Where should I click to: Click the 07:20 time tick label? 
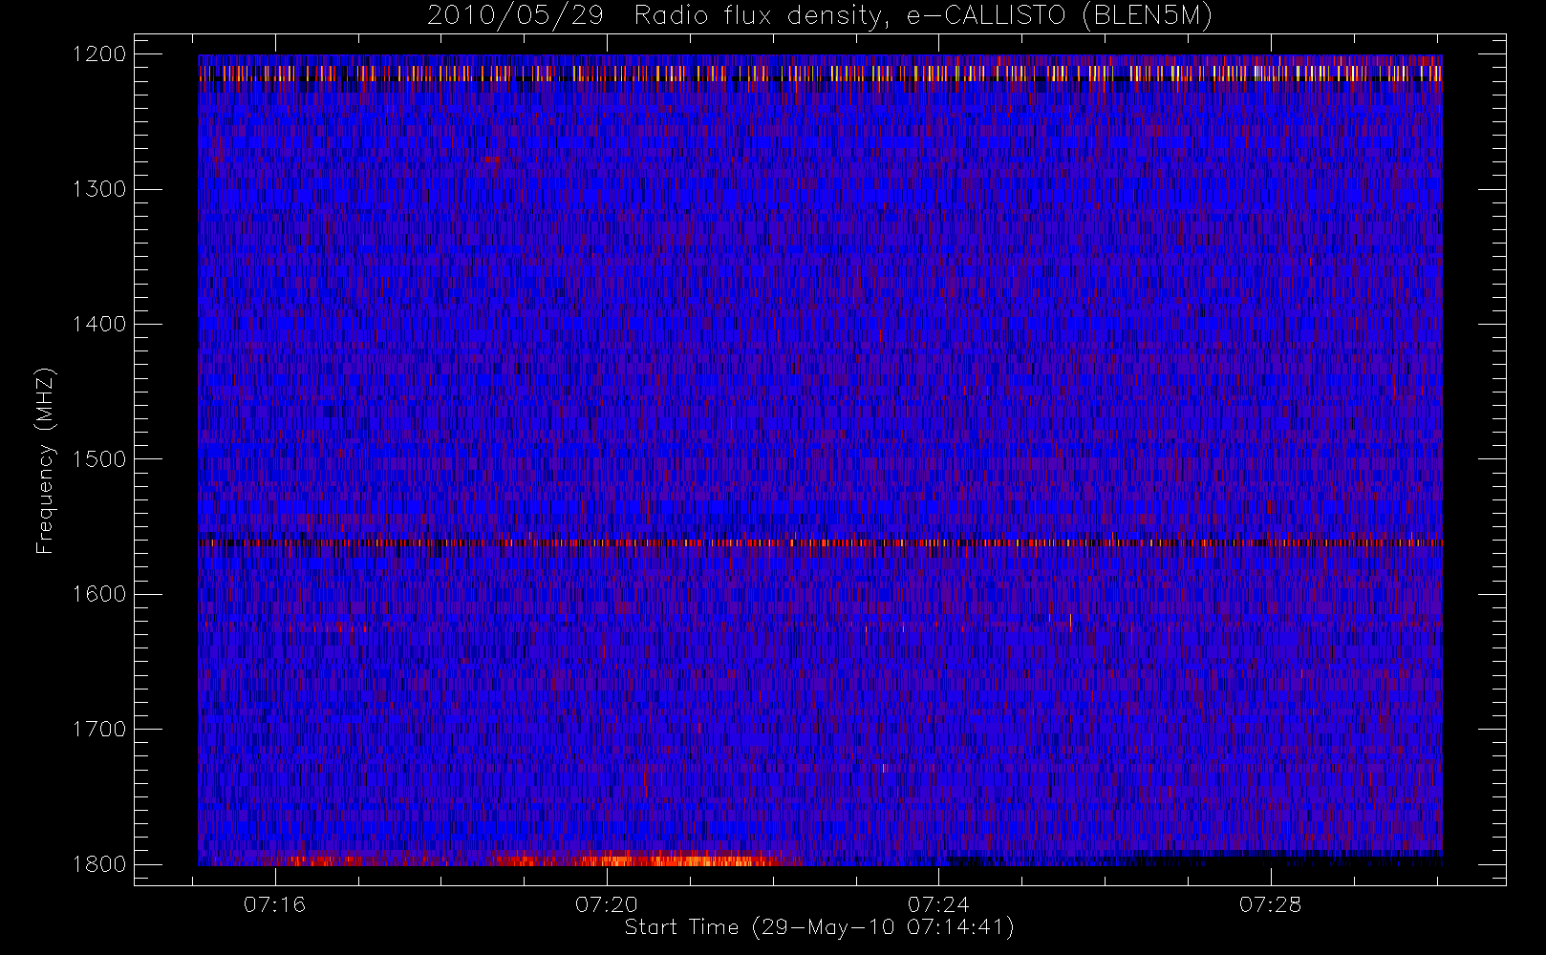tap(607, 904)
